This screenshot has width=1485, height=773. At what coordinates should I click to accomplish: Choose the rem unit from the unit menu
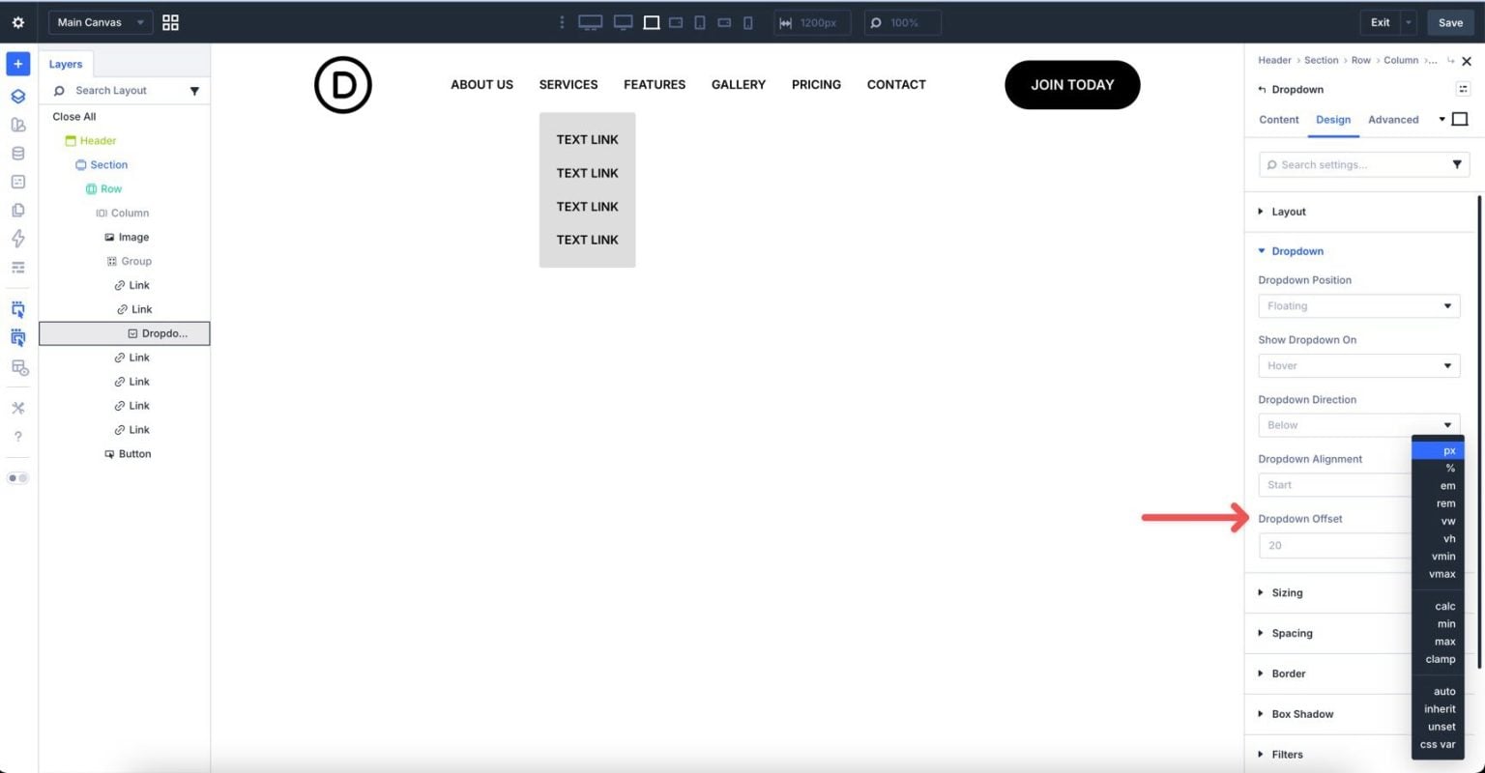pyautogui.click(x=1439, y=503)
